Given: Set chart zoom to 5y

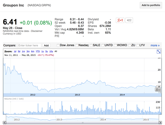Looking at the screenshot, I should 46,51.
